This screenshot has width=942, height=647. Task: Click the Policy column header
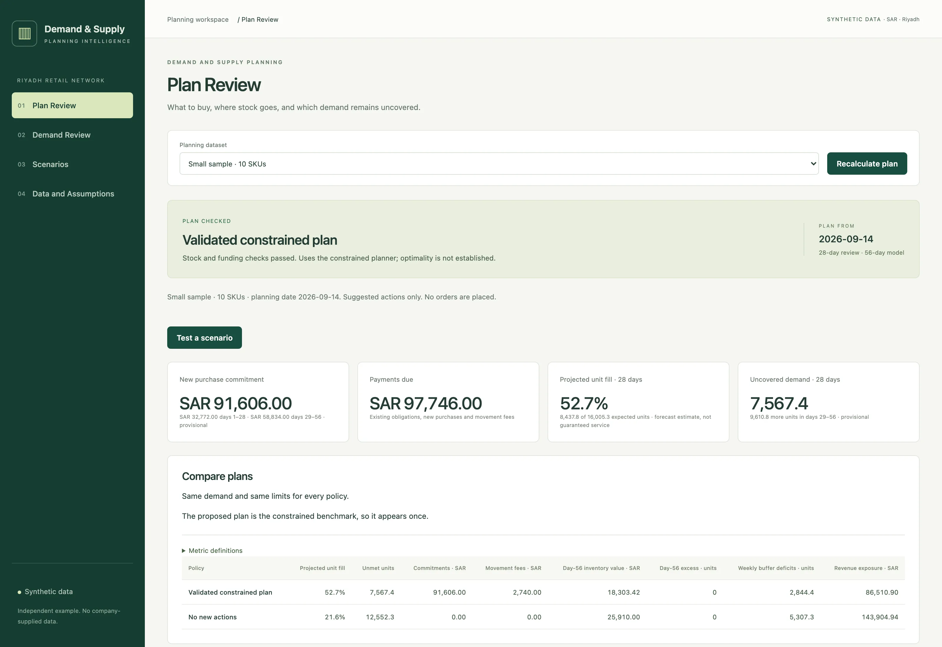196,568
